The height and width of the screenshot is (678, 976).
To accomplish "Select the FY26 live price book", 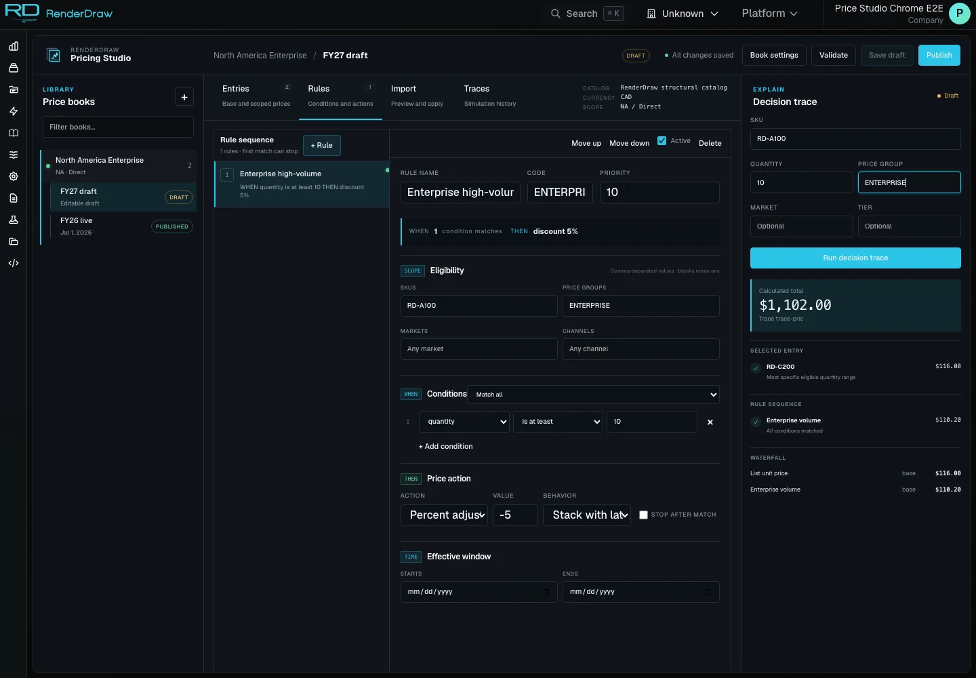I will [122, 226].
